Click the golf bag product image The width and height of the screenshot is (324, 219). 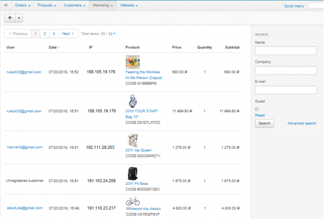click(x=133, y=101)
